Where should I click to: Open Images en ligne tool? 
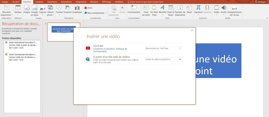(x=35, y=8)
